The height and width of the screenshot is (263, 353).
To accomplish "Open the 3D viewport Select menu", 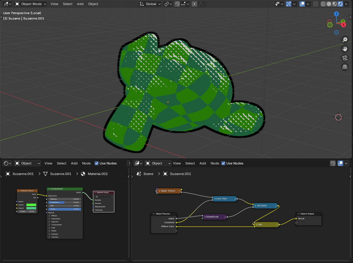I will click(x=67, y=4).
